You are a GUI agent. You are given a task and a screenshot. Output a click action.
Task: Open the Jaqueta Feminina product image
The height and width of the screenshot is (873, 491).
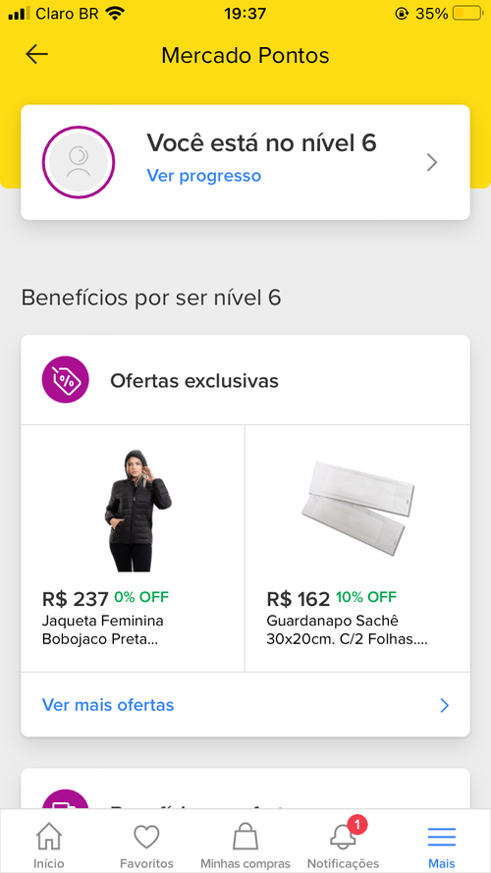pos(136,510)
